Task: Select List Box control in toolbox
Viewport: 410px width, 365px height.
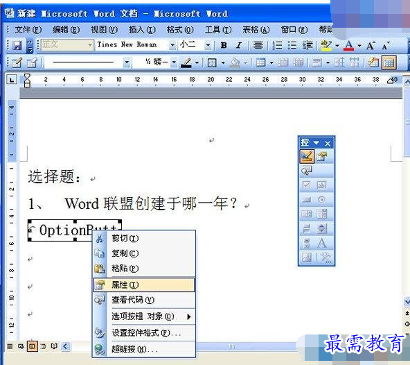Action: (x=306, y=214)
